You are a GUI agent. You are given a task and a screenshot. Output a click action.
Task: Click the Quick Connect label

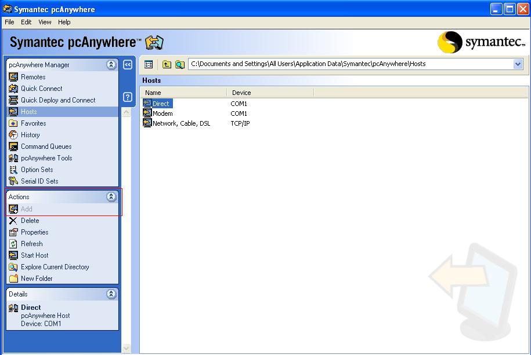[42, 89]
